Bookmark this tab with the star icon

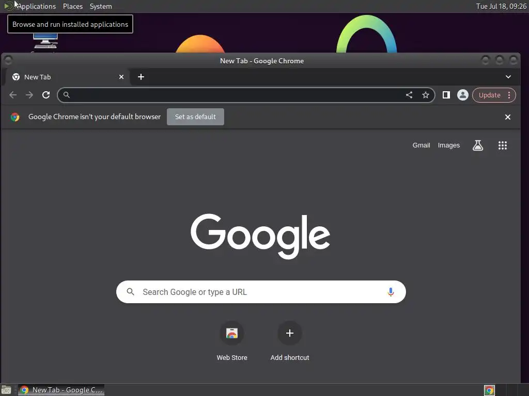[x=426, y=95]
